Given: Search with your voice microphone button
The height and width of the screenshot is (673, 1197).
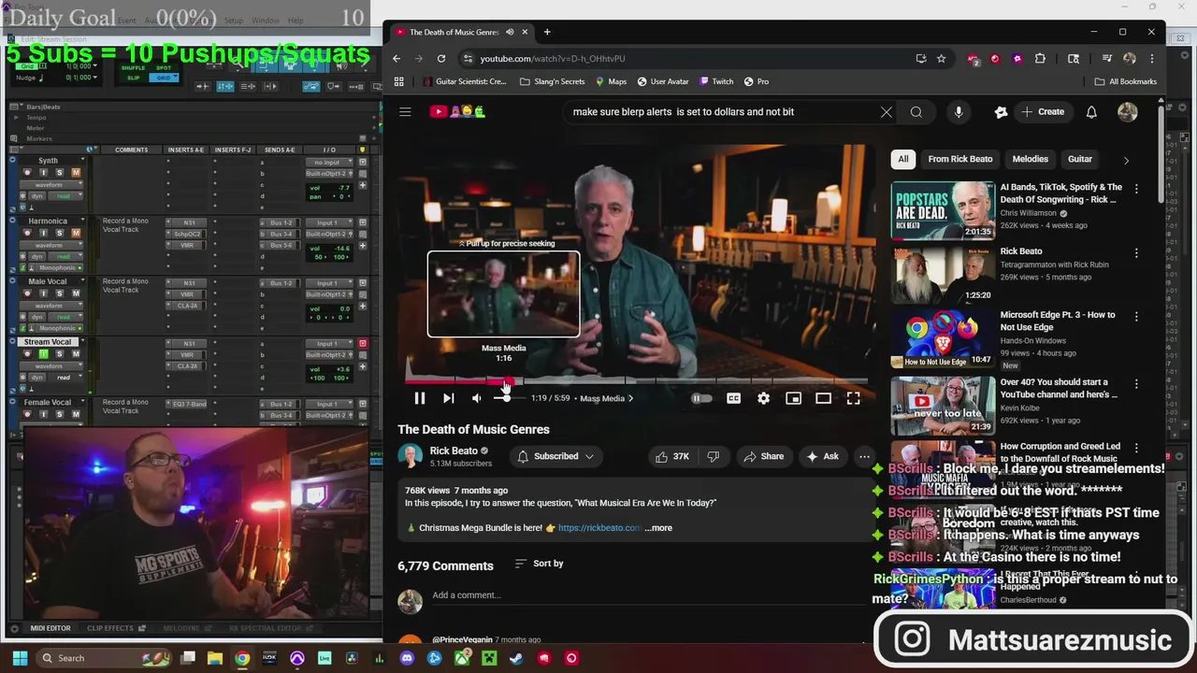Looking at the screenshot, I should tap(959, 112).
